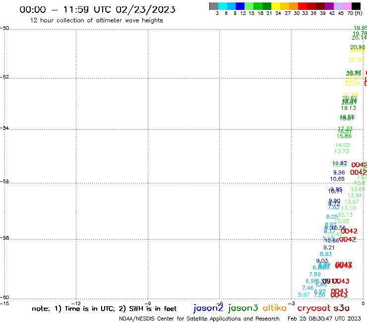
Task: Click the wave height value 9.21
Action: tap(329, 247)
